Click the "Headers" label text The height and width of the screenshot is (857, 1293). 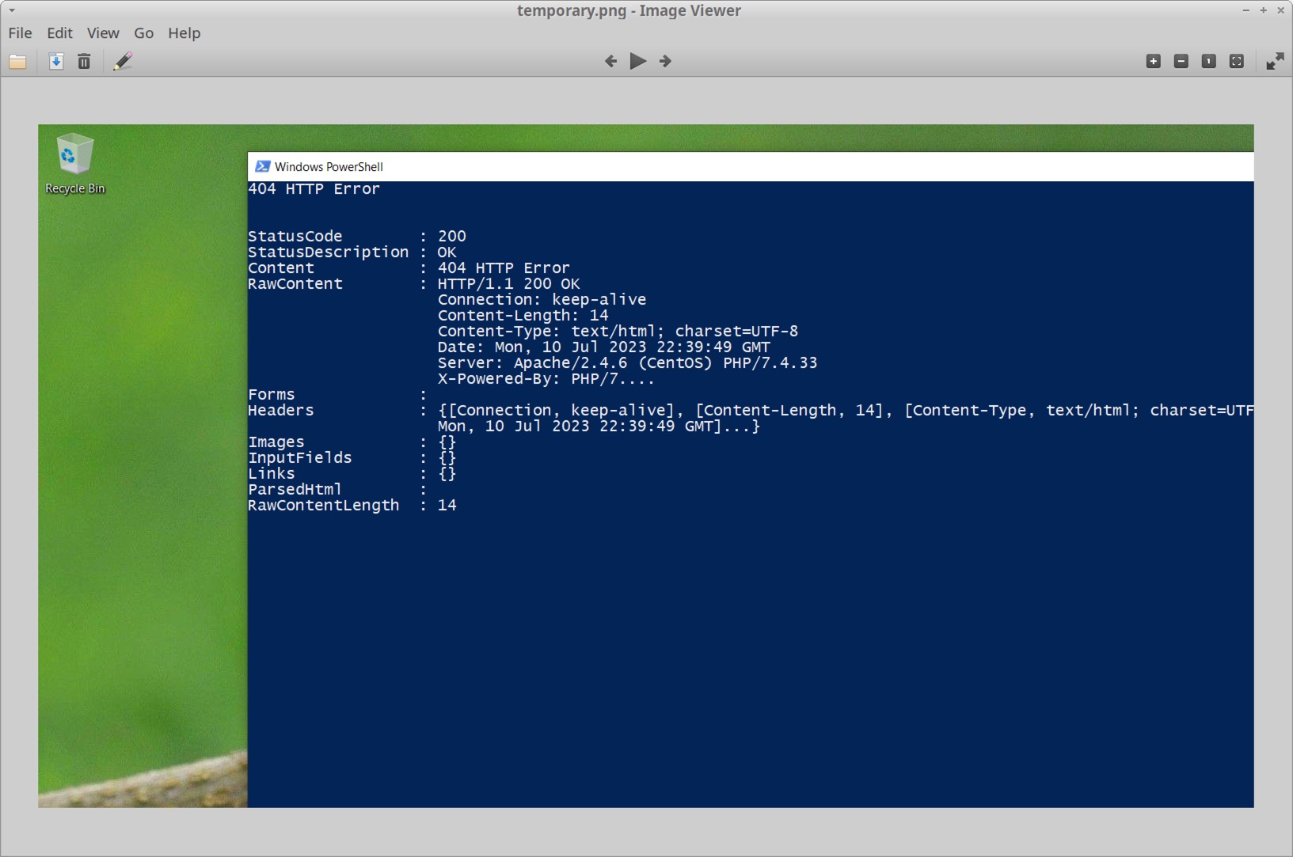pos(281,410)
